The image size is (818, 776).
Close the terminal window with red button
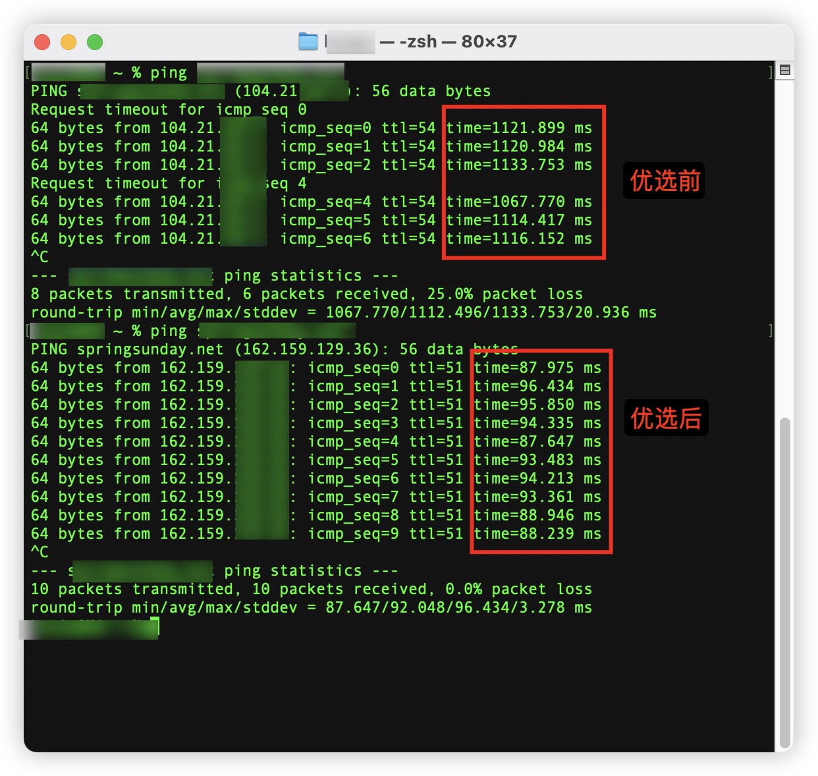(x=42, y=42)
